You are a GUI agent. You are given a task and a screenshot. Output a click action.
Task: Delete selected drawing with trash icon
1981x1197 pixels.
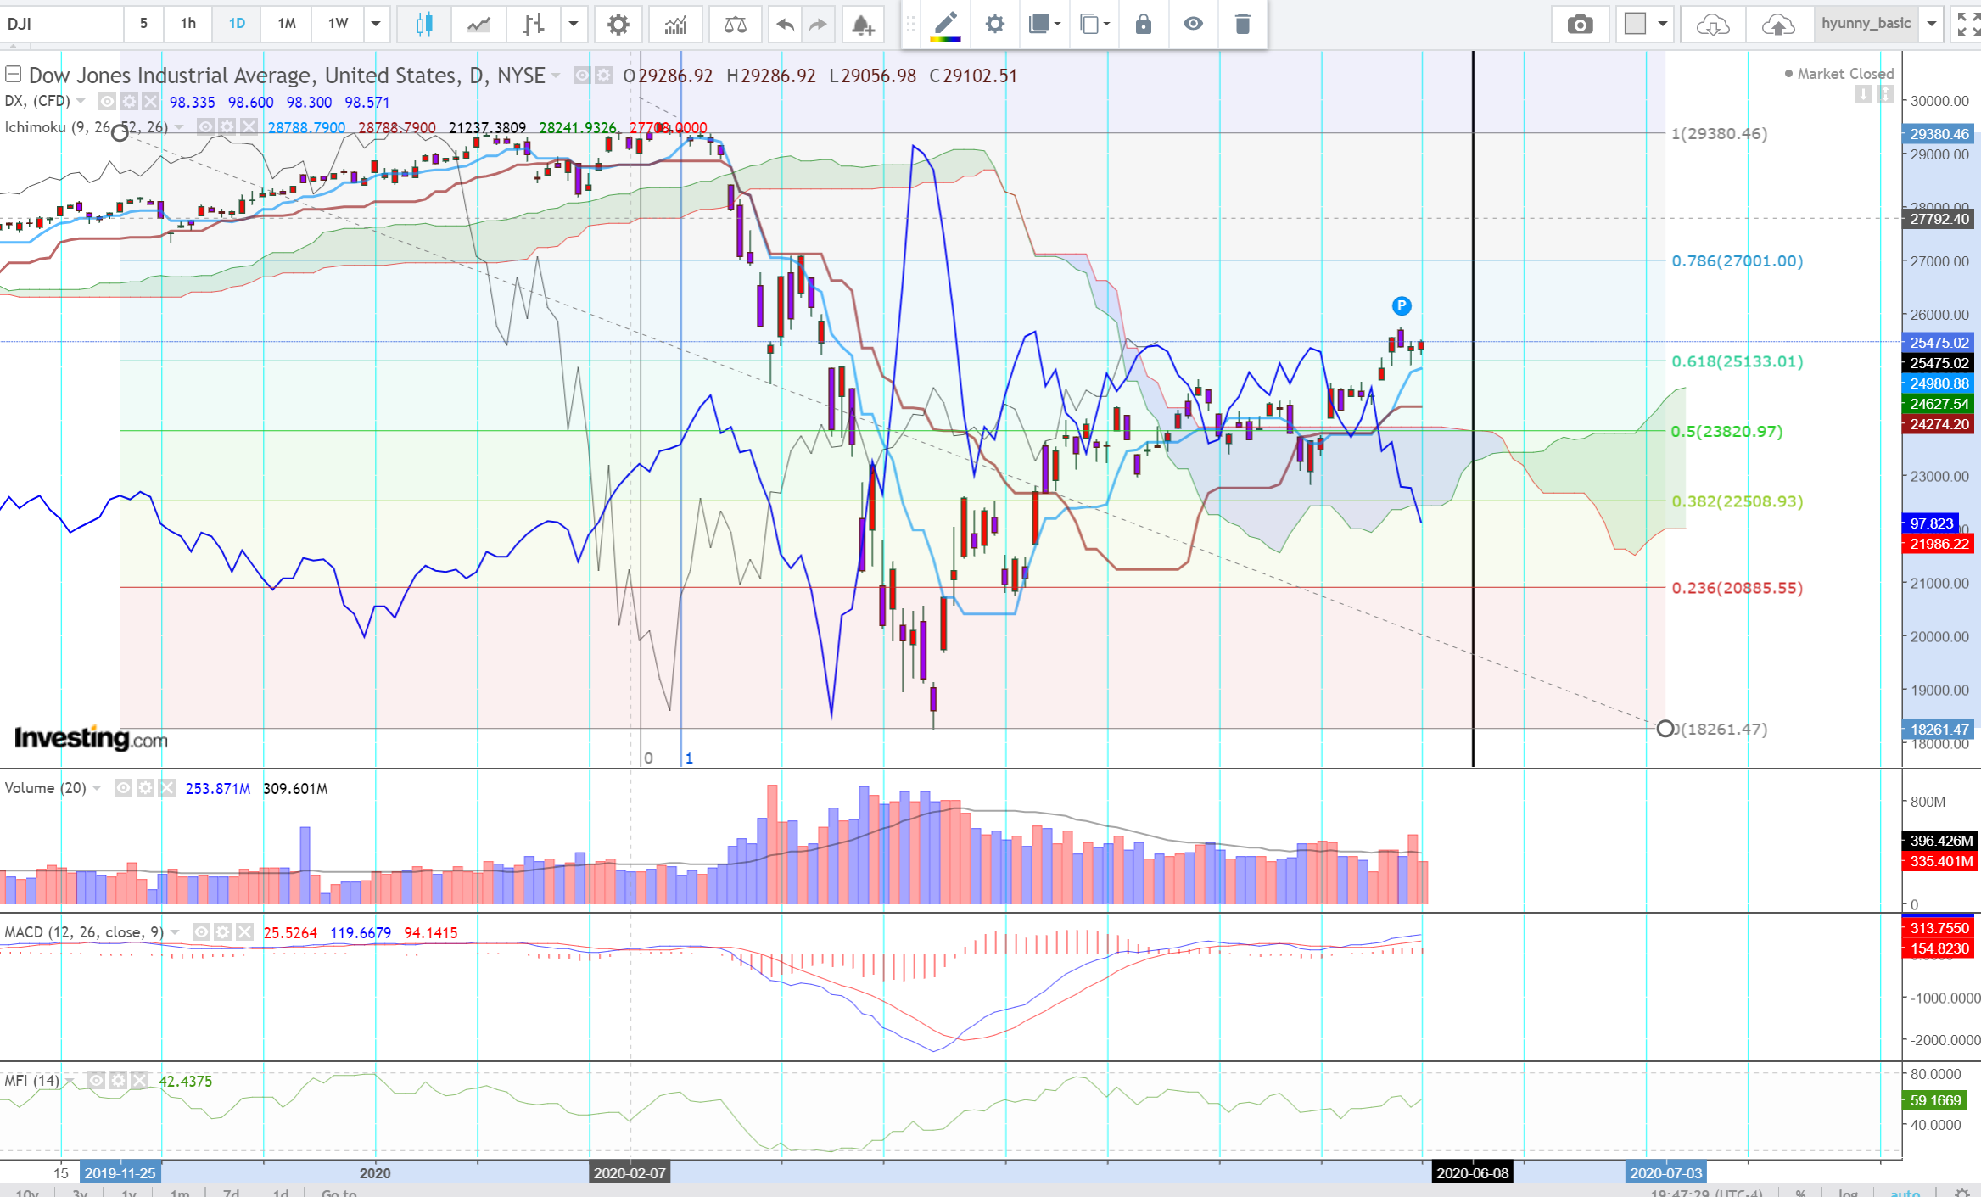(1242, 24)
